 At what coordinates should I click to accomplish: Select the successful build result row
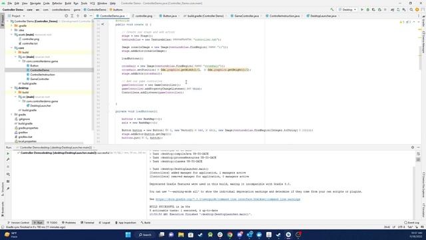[x=81, y=153]
